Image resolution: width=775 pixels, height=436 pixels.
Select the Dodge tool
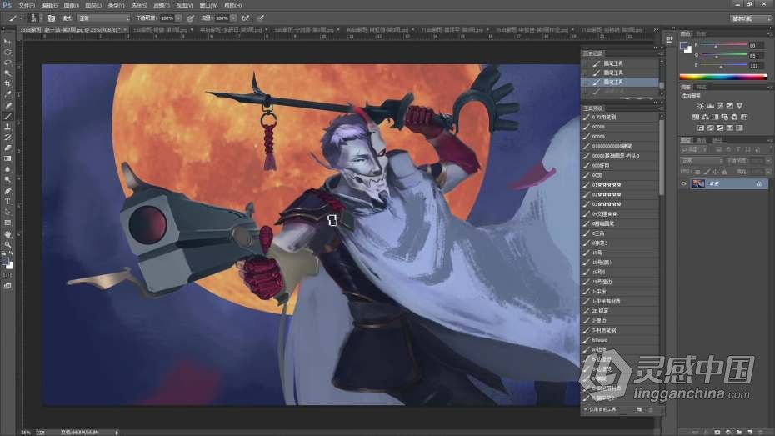(x=7, y=180)
